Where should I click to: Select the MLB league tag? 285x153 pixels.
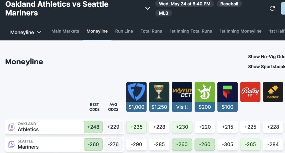[163, 13]
